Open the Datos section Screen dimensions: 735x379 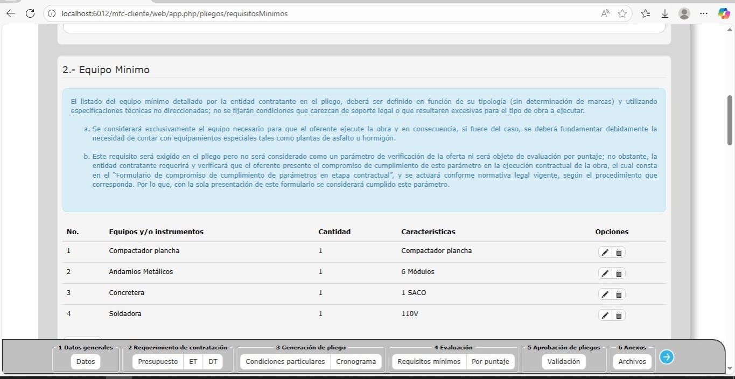coord(85,362)
